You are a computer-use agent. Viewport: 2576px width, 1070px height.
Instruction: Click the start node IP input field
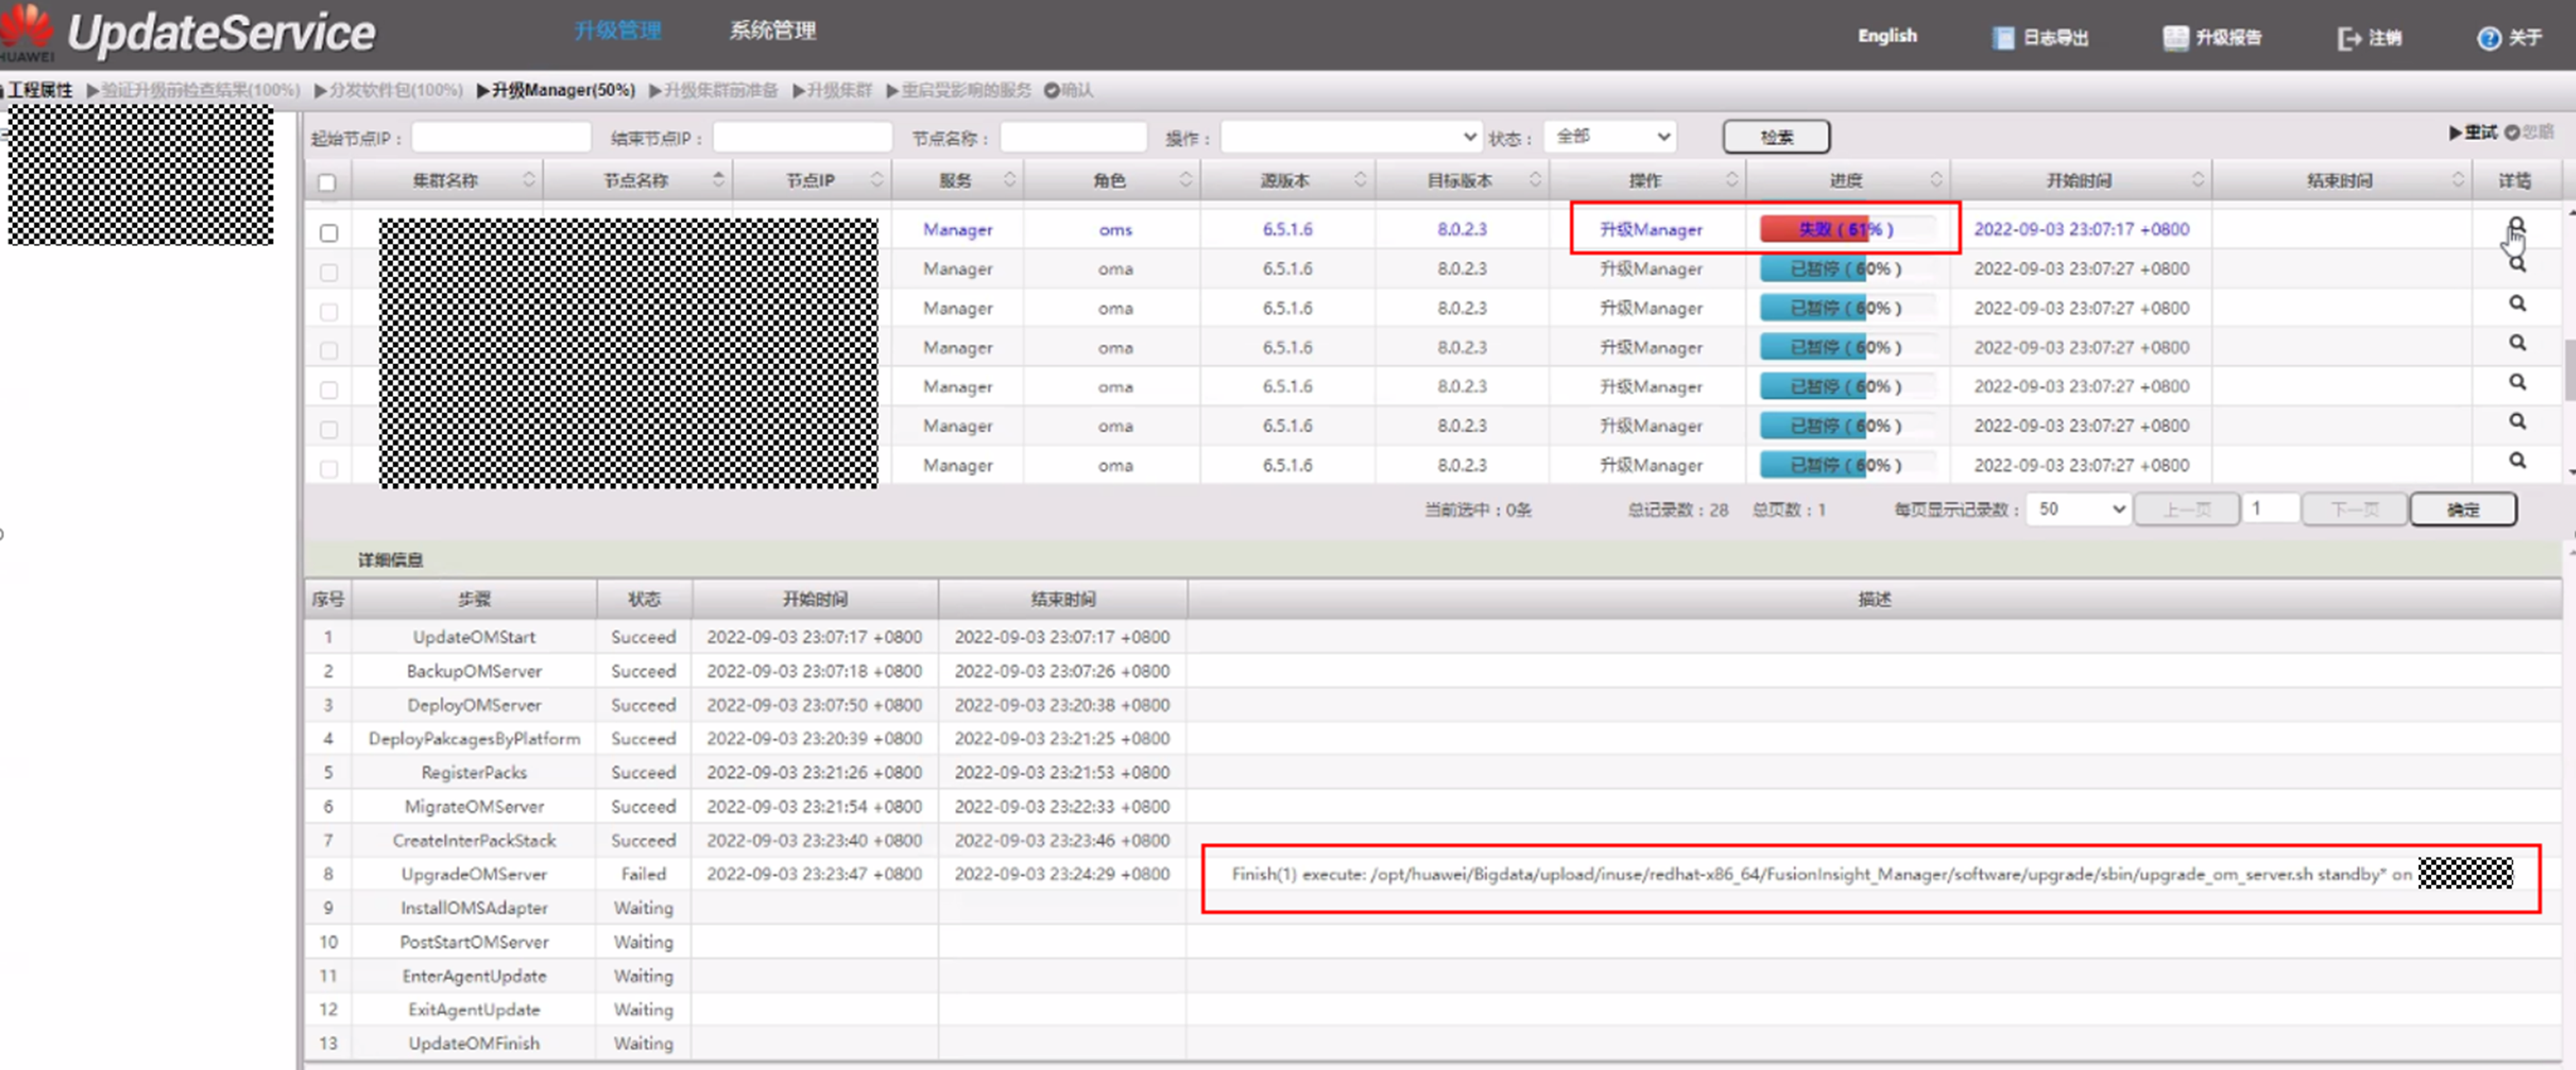click(501, 137)
